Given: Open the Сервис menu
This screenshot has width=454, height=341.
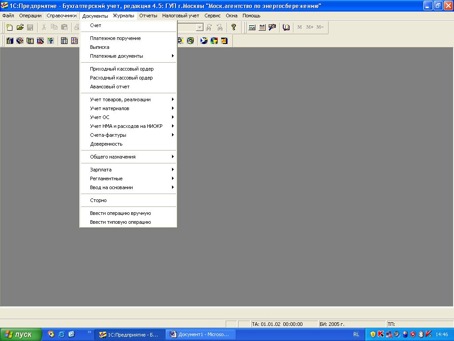Looking at the screenshot, I should [x=212, y=16].
